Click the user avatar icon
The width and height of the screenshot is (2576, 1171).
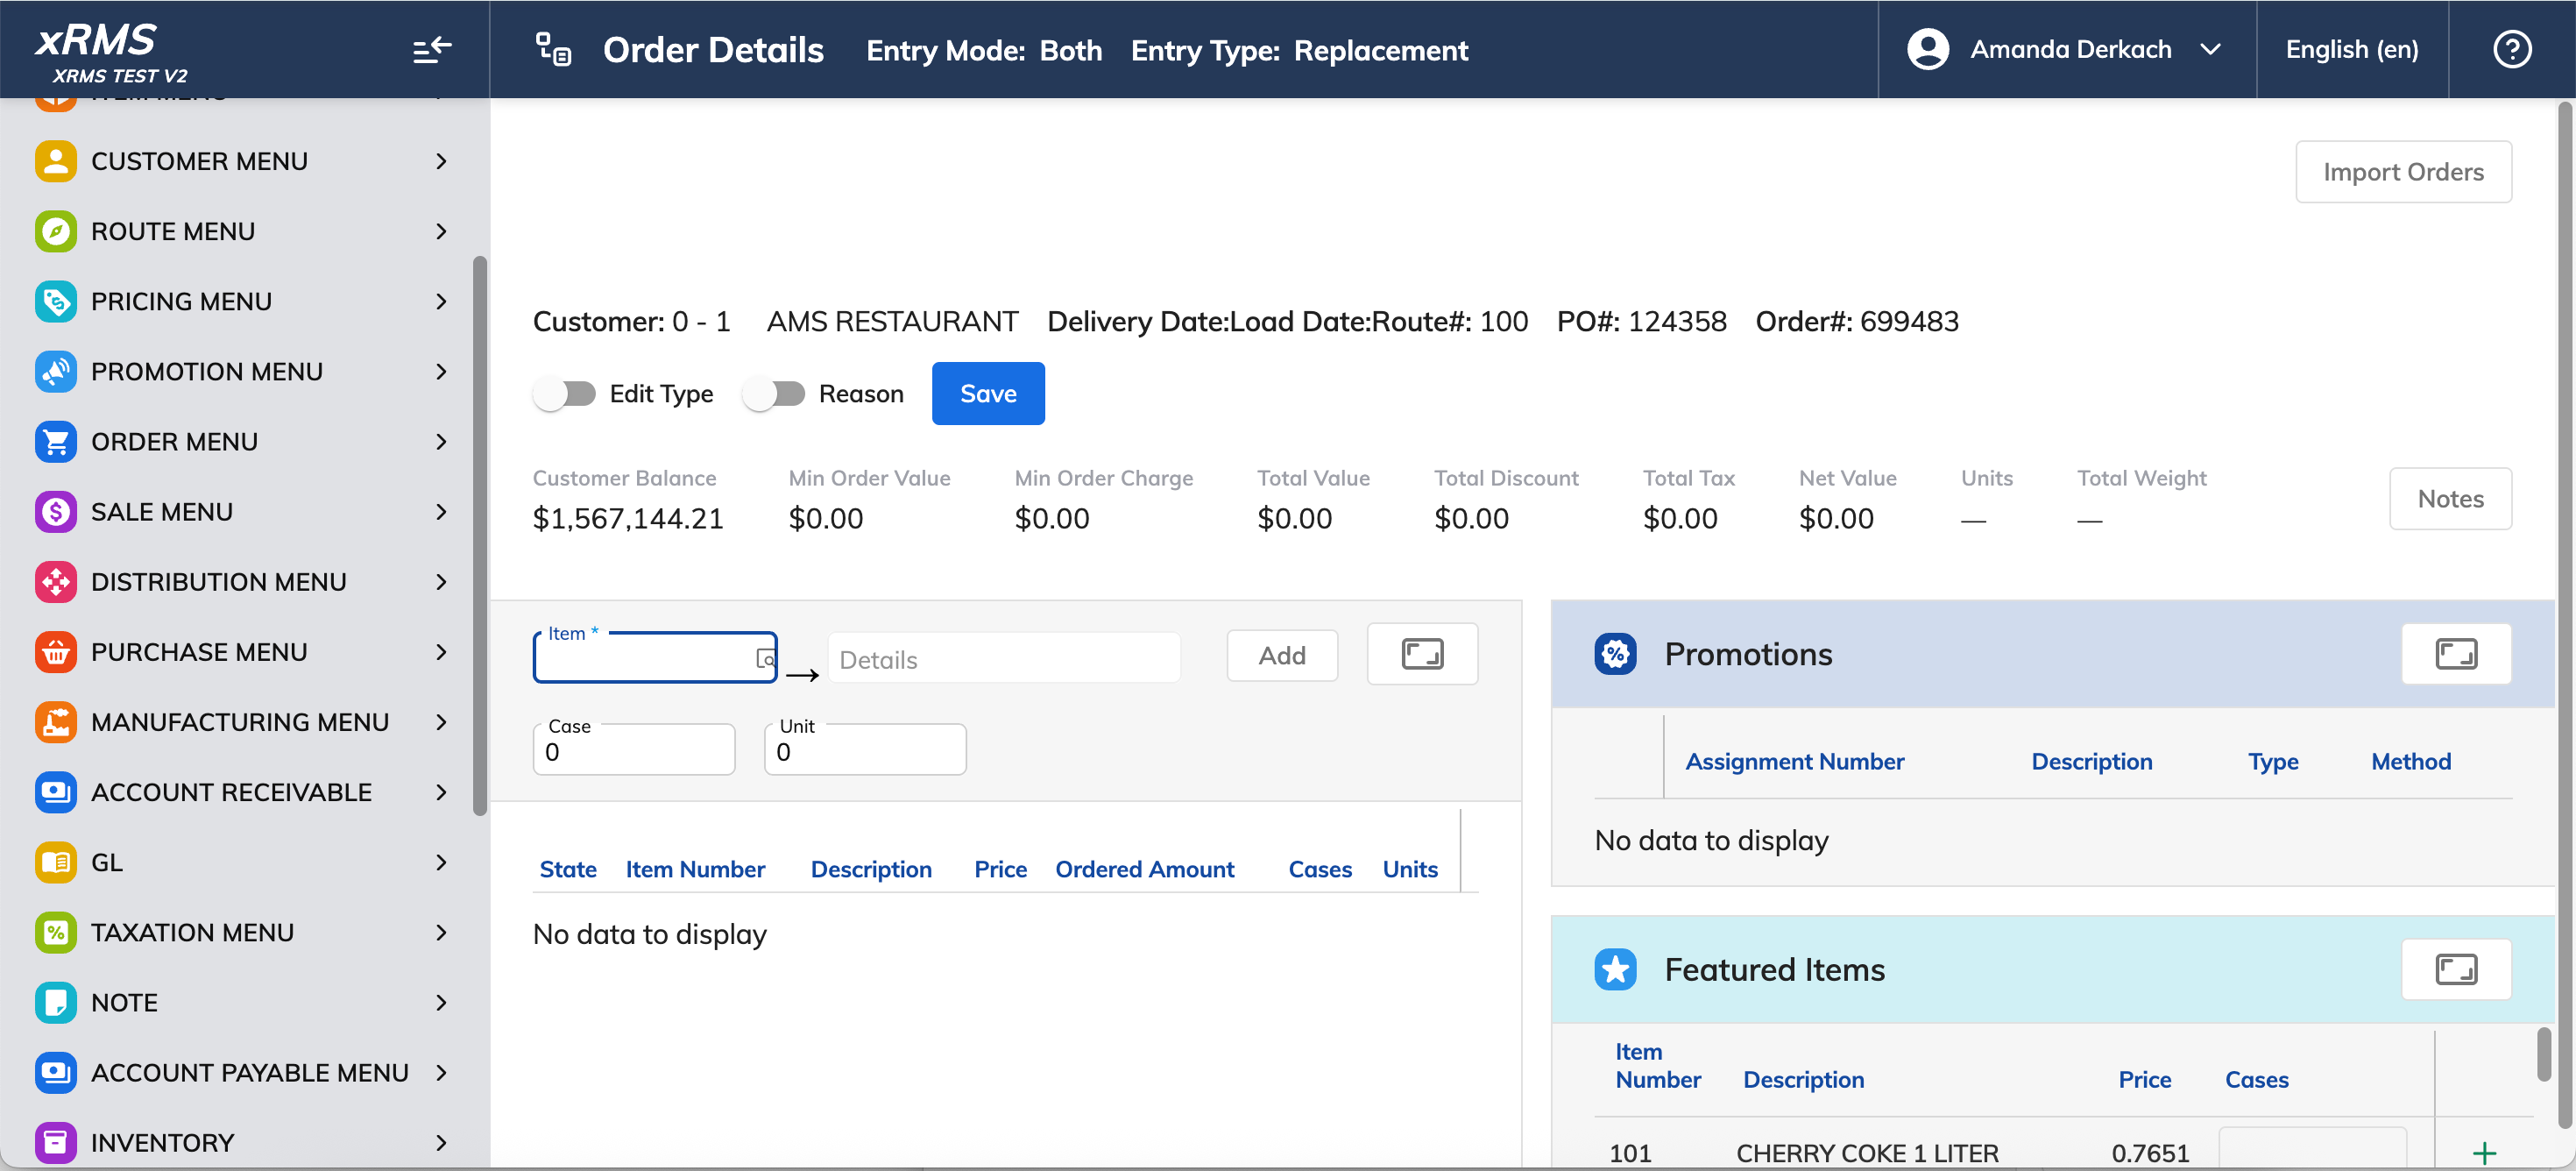pyautogui.click(x=1927, y=49)
